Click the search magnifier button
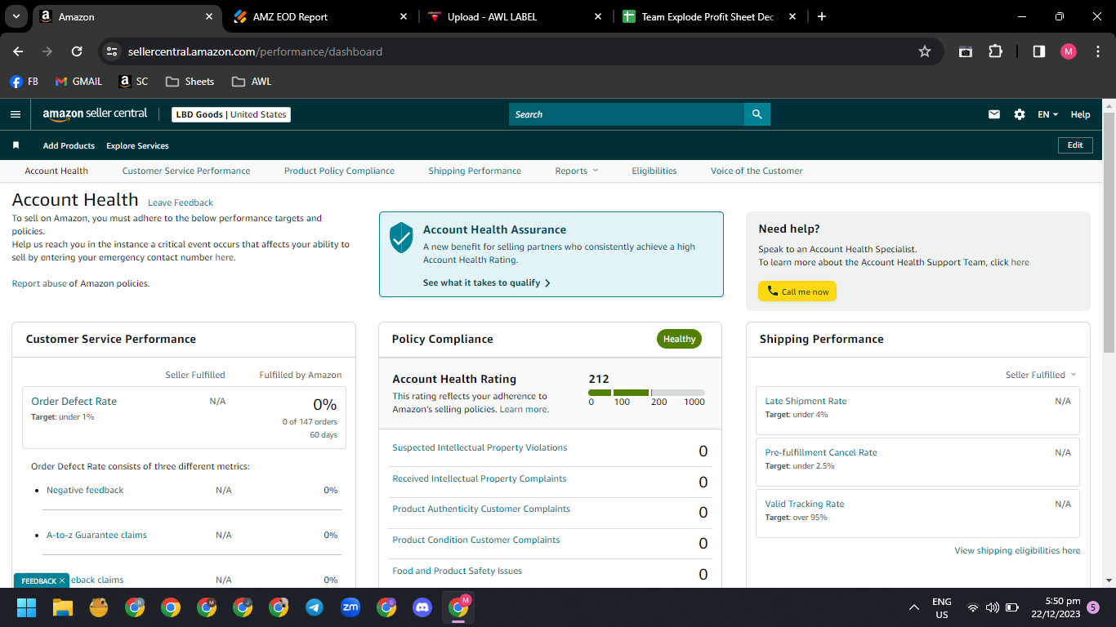The height and width of the screenshot is (627, 1116). 757,114
